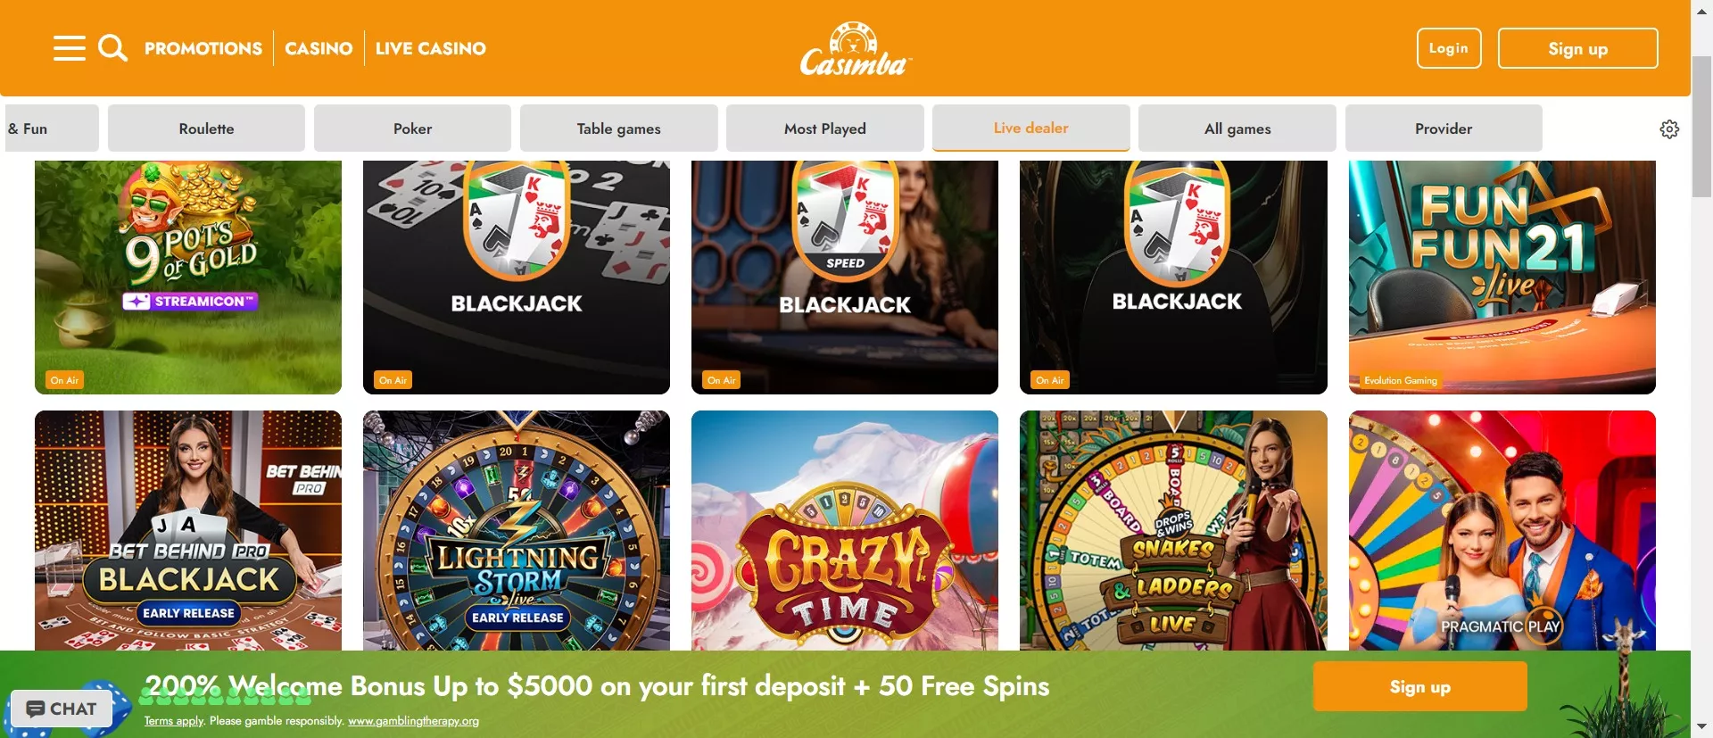Screen dimensions: 1713x738
Task: Click the Login button
Action: [1449, 48]
